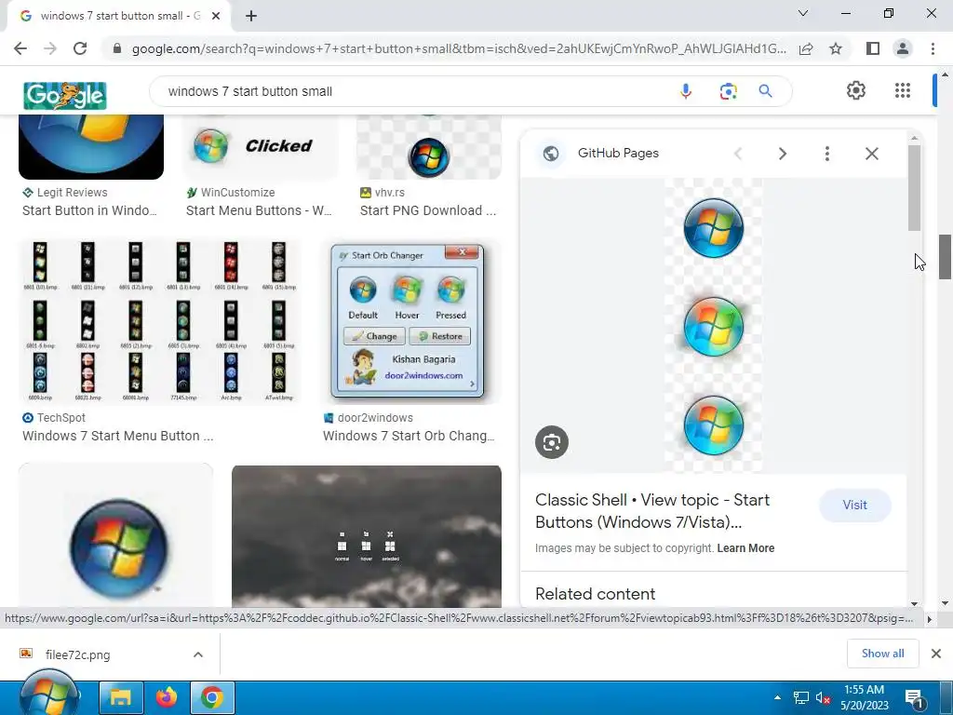Show hidden system tray icons
Viewport: 953px width, 715px height.
pyautogui.click(x=777, y=697)
